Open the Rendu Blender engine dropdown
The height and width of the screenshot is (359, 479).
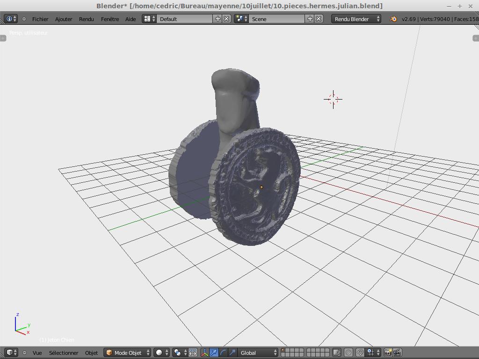(x=356, y=19)
